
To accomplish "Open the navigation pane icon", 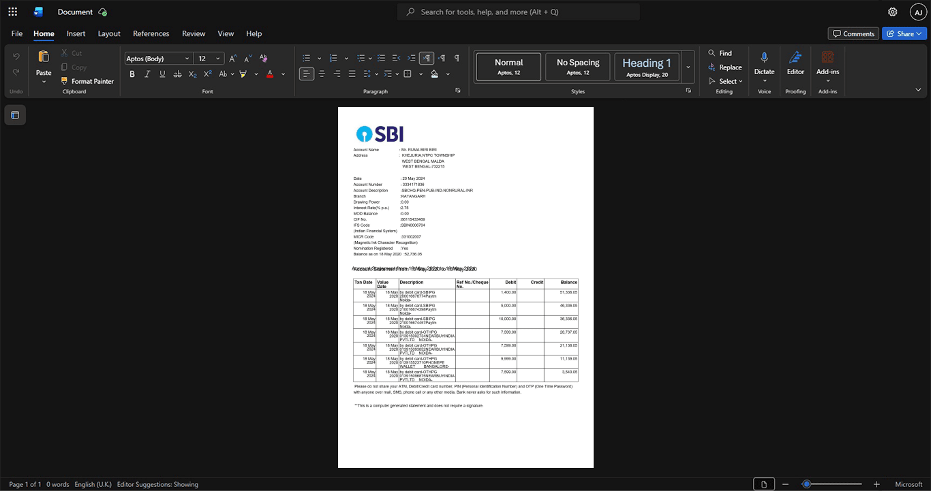I will (15, 115).
